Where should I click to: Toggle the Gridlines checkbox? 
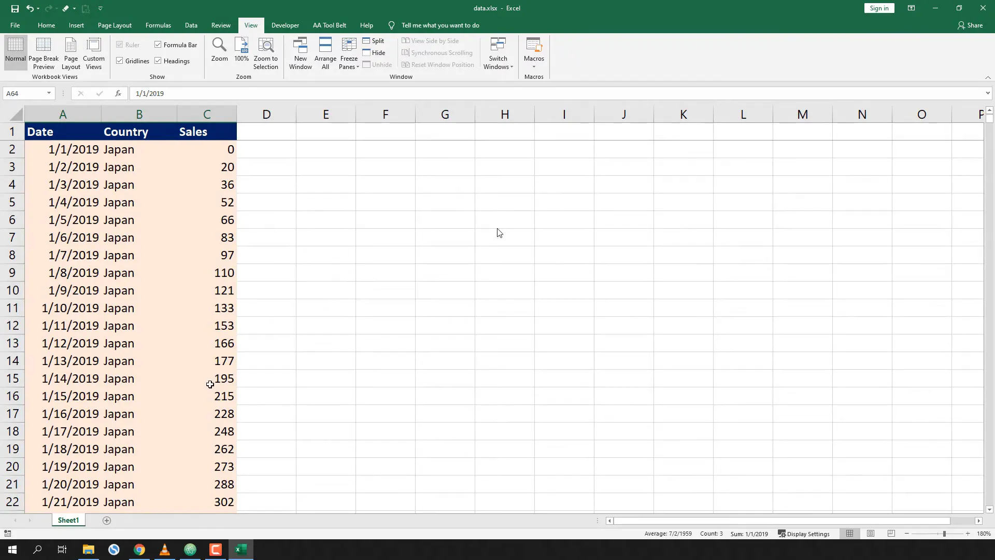point(120,61)
